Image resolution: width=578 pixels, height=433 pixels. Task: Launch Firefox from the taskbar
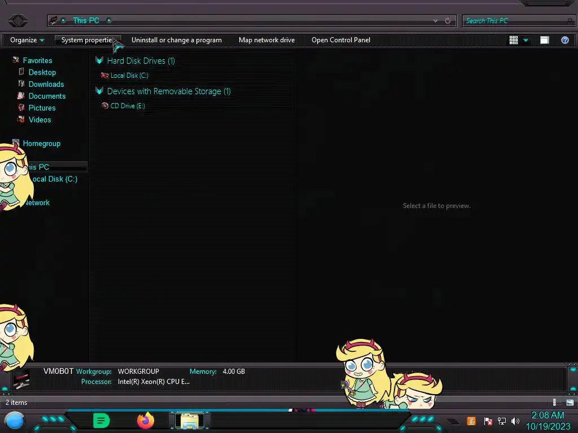pyautogui.click(x=146, y=421)
